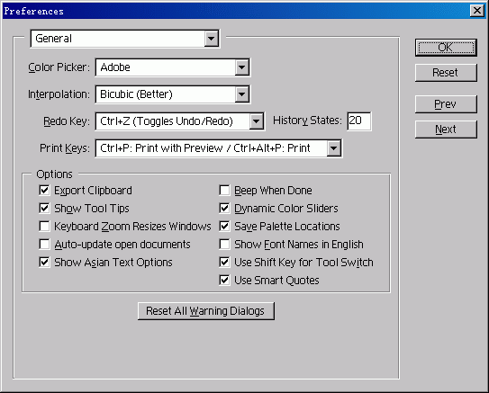This screenshot has height=393, width=489.
Task: Go to Next preferences page
Action: point(446,130)
